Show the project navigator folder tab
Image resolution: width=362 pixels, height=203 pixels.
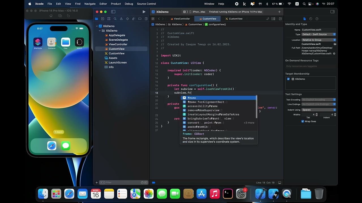point(96,19)
